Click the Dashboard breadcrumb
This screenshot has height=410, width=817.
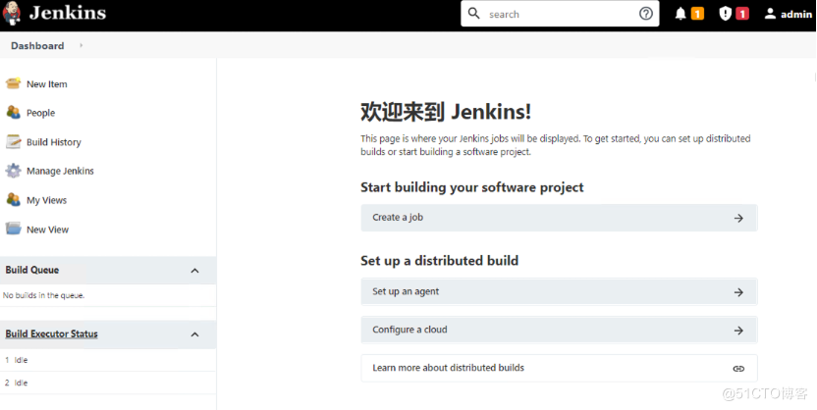37,46
